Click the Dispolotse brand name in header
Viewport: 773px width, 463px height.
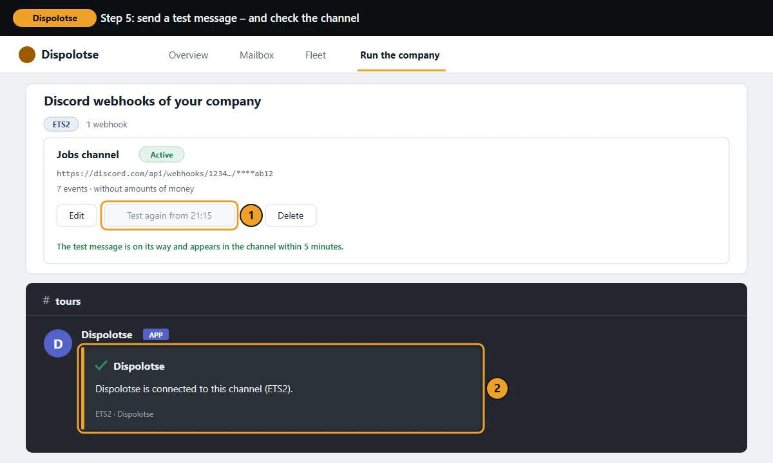point(70,55)
